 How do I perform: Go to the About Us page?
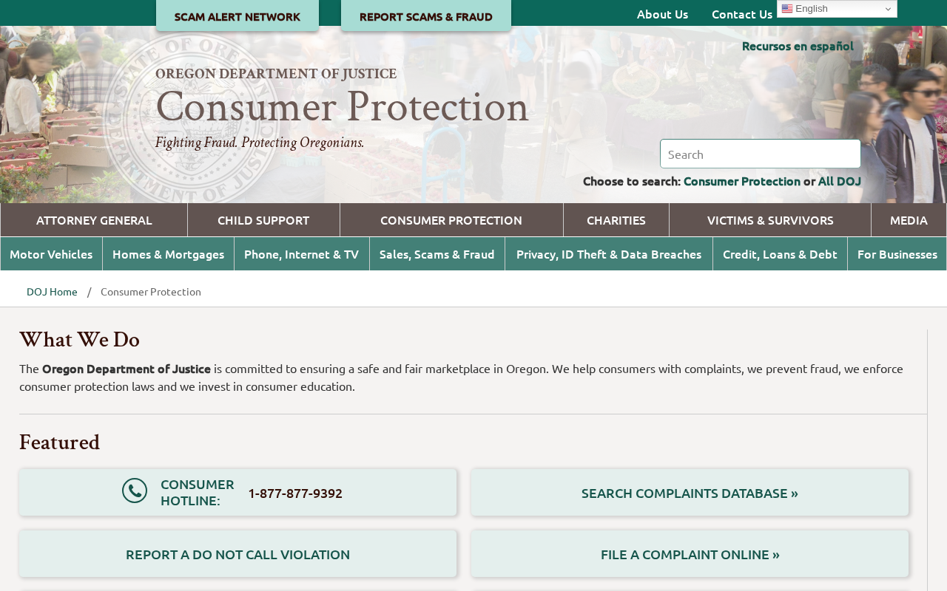pyautogui.click(x=663, y=14)
